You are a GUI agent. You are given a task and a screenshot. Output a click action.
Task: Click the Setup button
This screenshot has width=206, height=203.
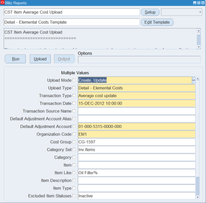pyautogui.click(x=150, y=12)
